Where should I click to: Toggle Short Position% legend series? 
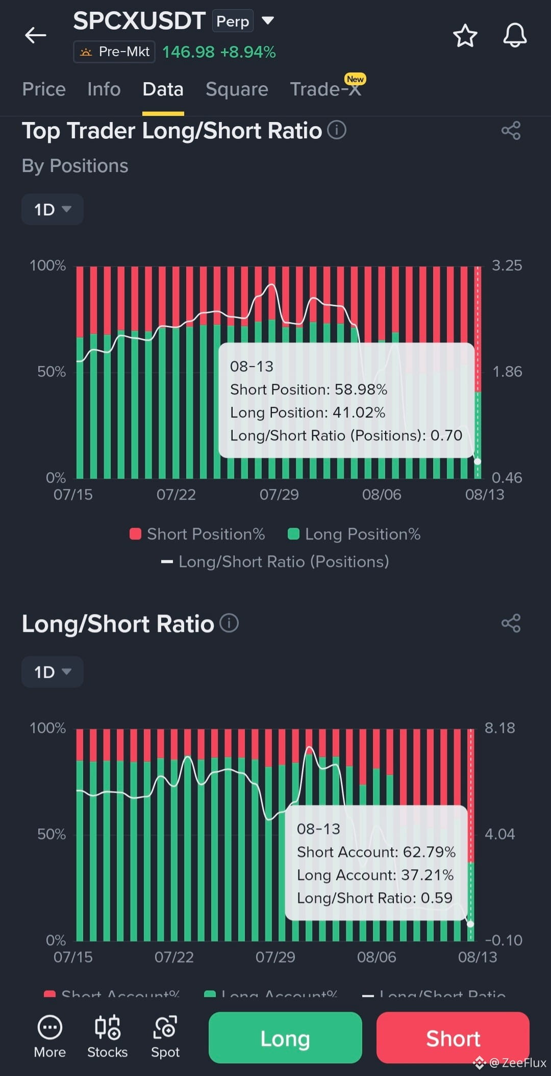pyautogui.click(x=197, y=534)
